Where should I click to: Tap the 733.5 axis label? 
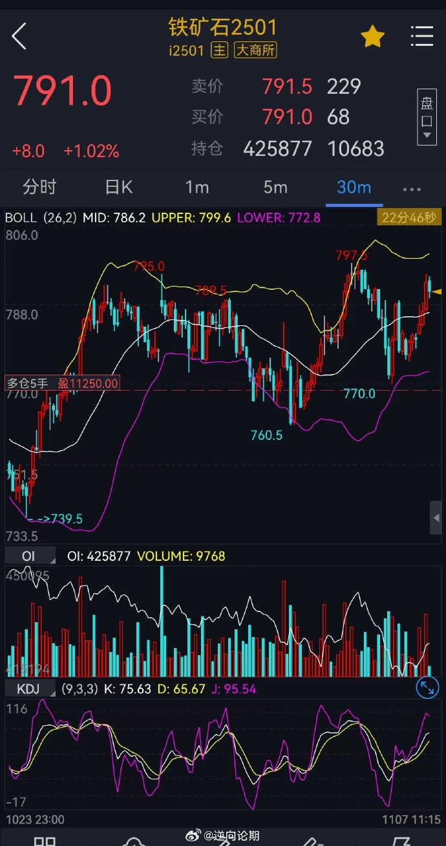[22, 536]
